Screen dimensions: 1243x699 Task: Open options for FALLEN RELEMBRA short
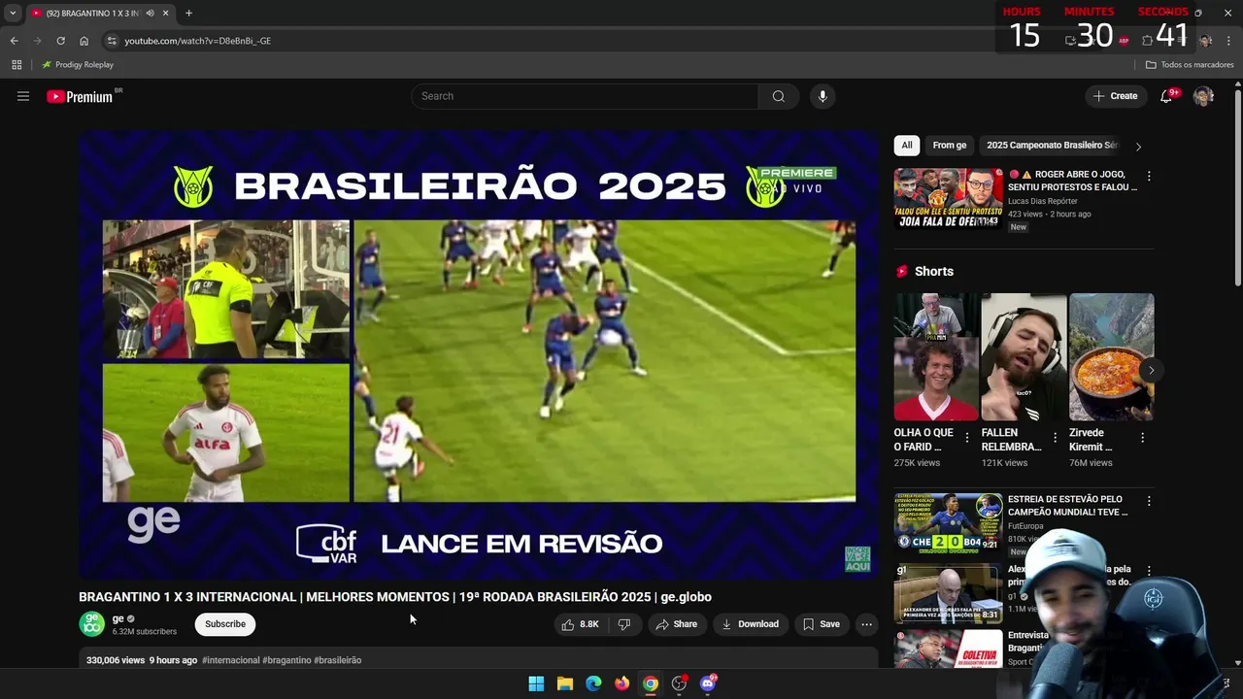pyautogui.click(x=1055, y=438)
